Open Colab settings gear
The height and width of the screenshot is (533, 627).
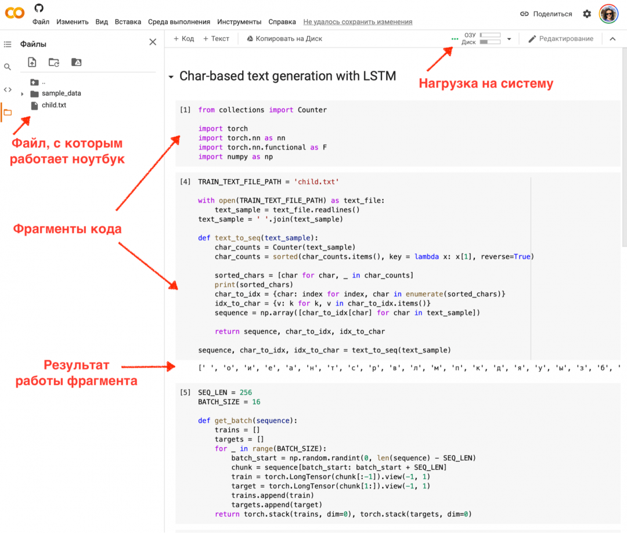click(587, 13)
